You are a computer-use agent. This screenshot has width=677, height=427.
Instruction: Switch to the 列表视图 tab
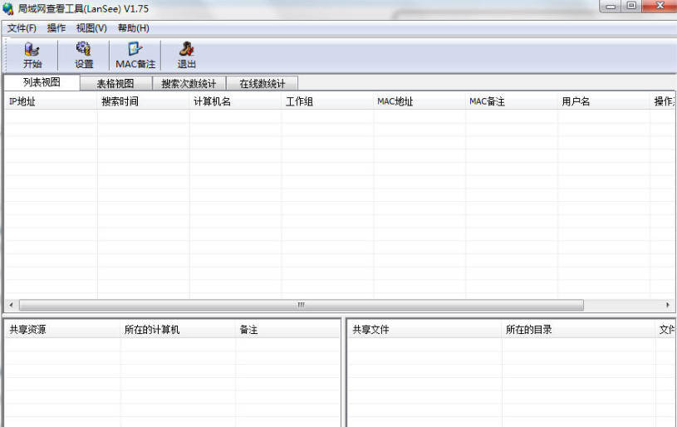42,82
